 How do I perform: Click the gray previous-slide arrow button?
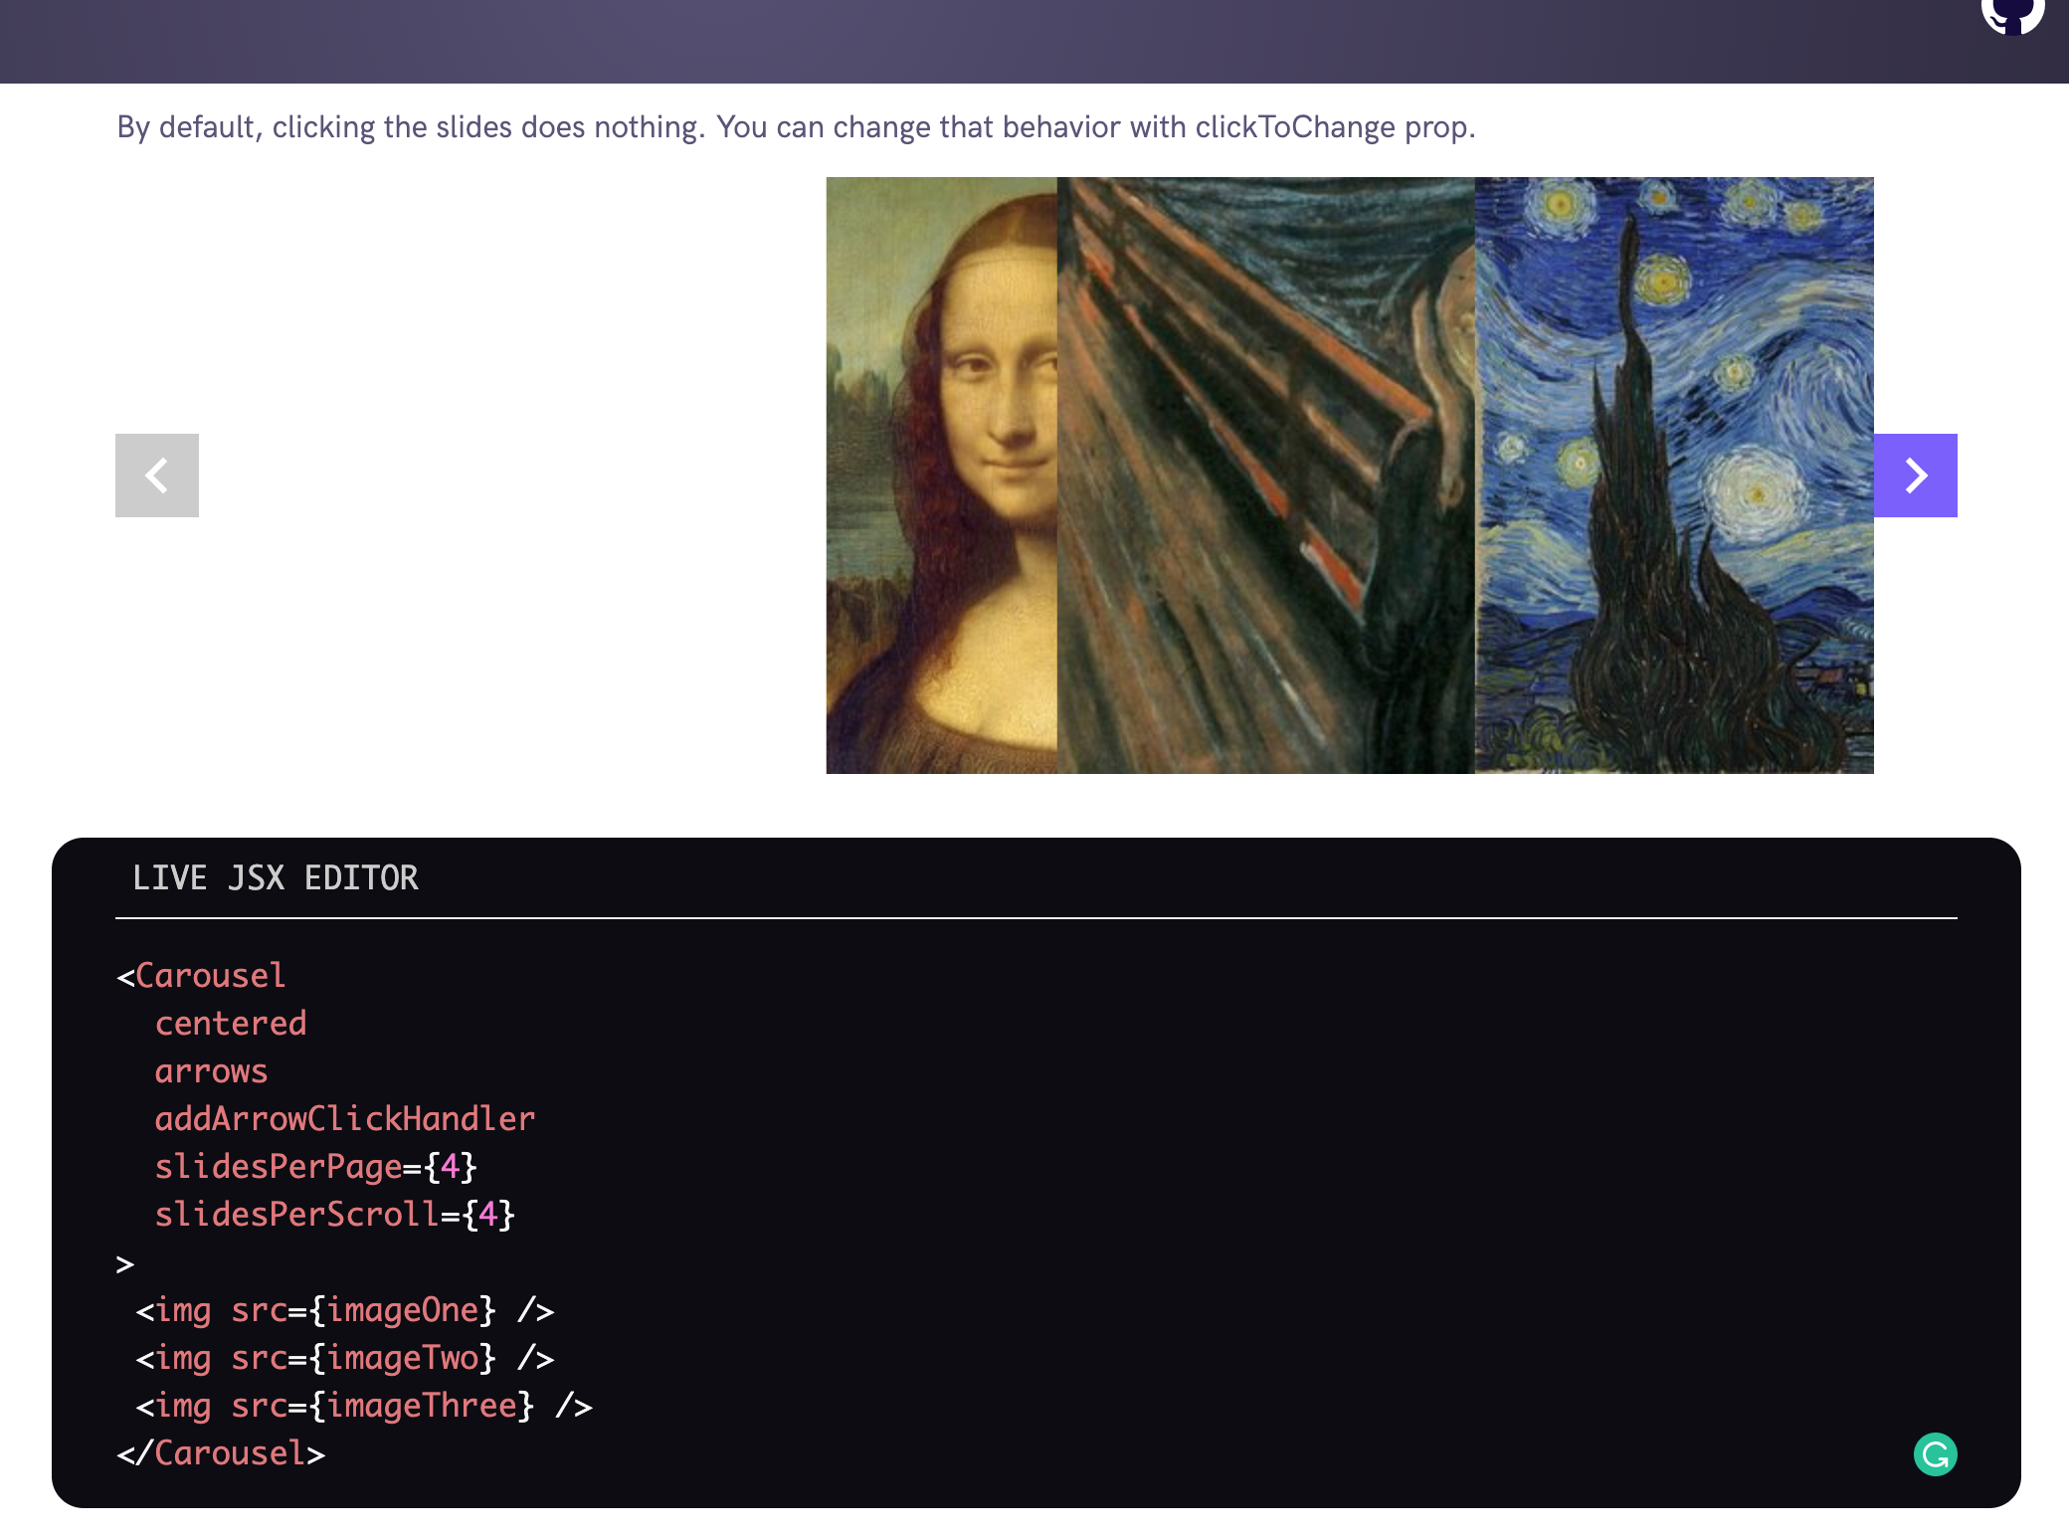157,476
